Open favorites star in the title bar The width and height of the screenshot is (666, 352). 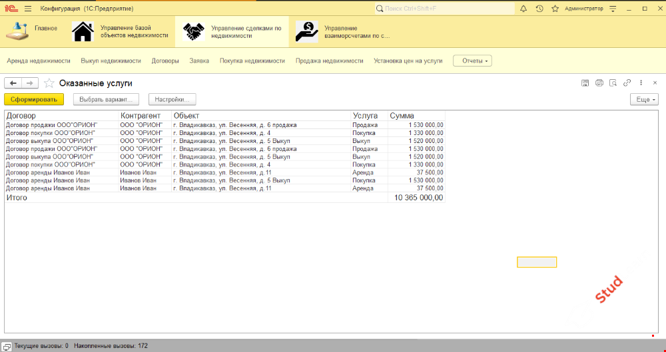[554, 9]
